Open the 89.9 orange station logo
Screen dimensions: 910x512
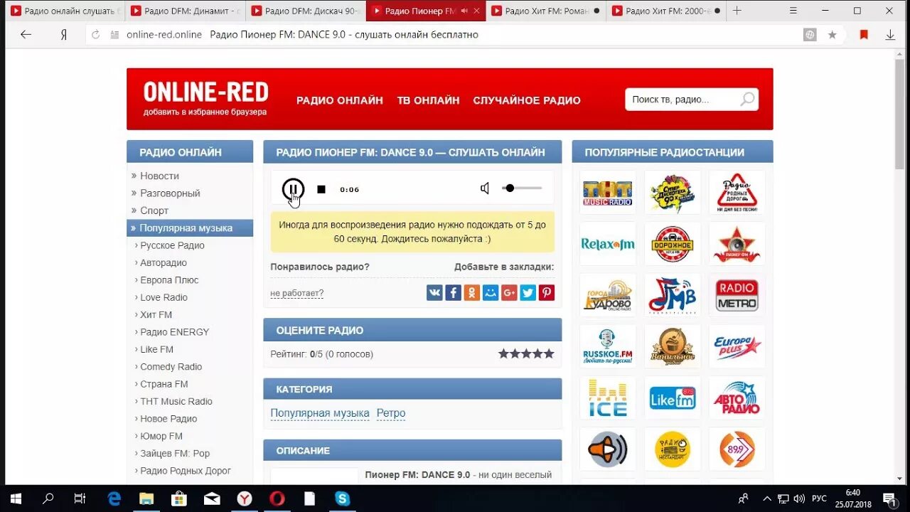[x=737, y=449]
